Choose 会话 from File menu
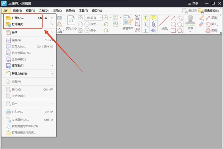Image resolution: width=223 pixels, height=149 pixels. coord(29,32)
